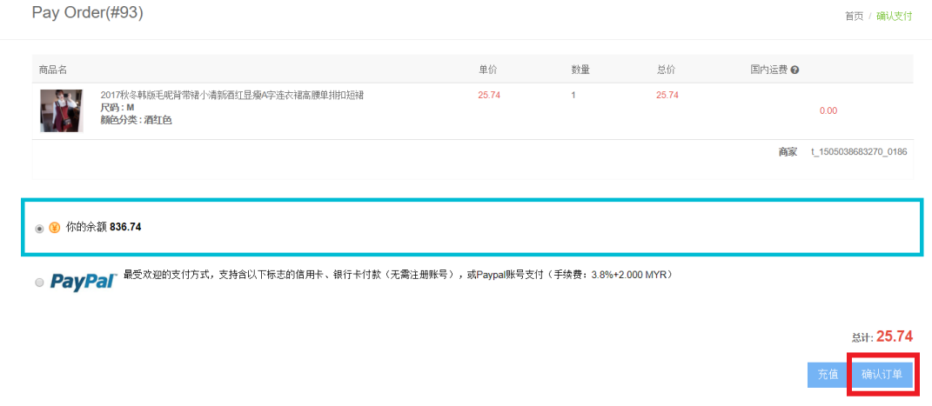Click the 商品名 column header

[53, 70]
